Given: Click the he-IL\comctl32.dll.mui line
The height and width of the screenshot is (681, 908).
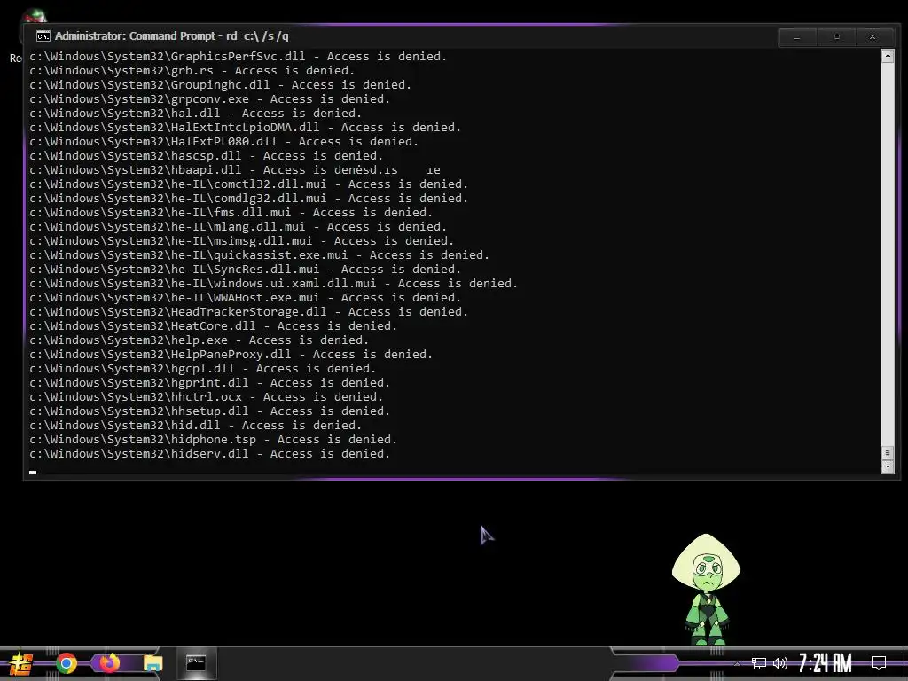Looking at the screenshot, I should (x=248, y=184).
